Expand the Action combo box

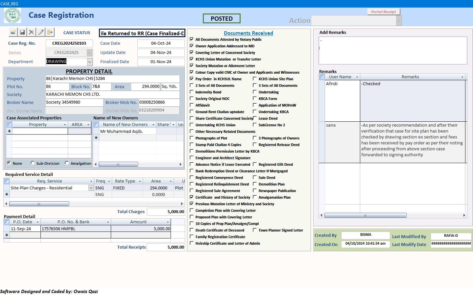click(x=399, y=21)
